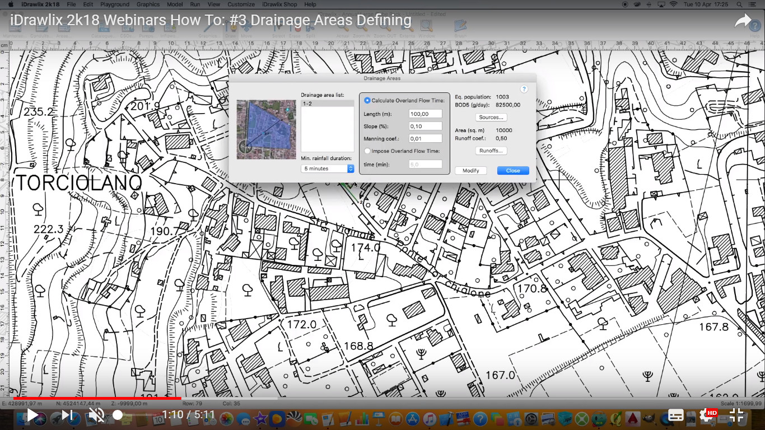Click the drainage area map thumbnail
The height and width of the screenshot is (430, 765).
pos(266,129)
